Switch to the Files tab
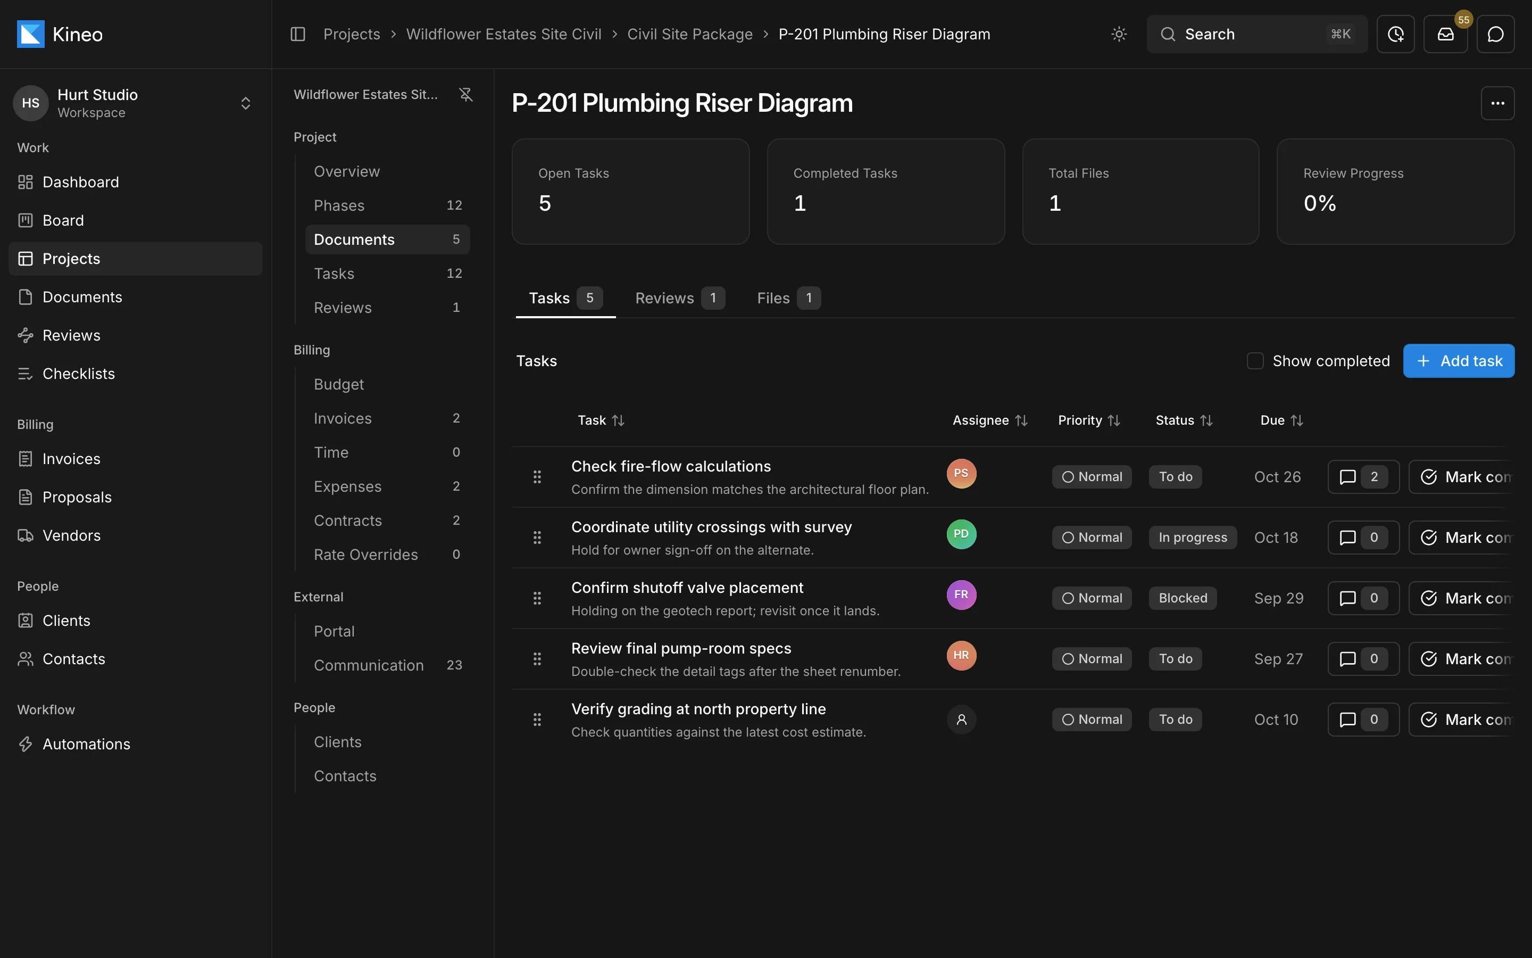 click(x=788, y=299)
